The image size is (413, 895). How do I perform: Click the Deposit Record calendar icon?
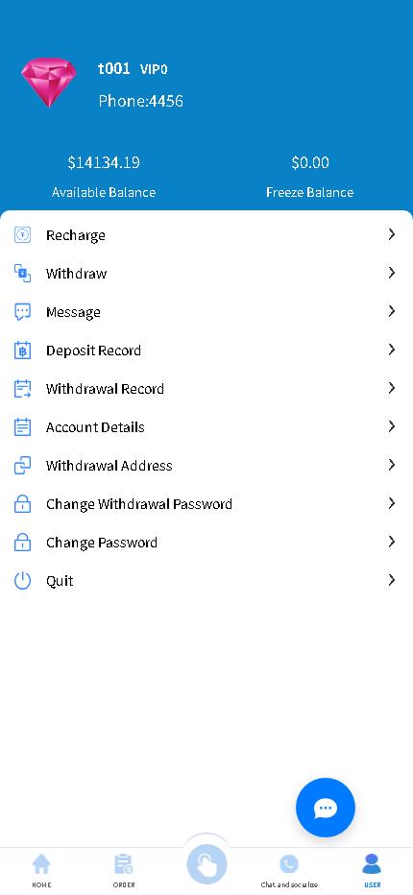click(22, 350)
